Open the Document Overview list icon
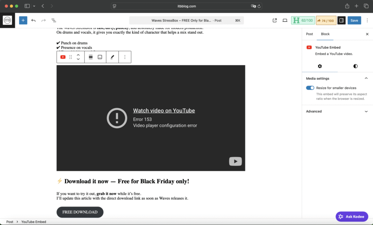 54,20
